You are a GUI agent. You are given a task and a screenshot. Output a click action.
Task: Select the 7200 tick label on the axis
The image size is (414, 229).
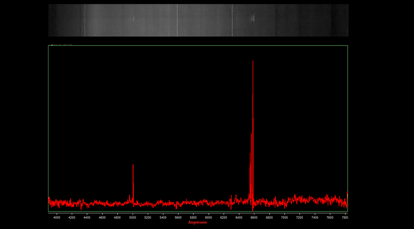[299, 217]
